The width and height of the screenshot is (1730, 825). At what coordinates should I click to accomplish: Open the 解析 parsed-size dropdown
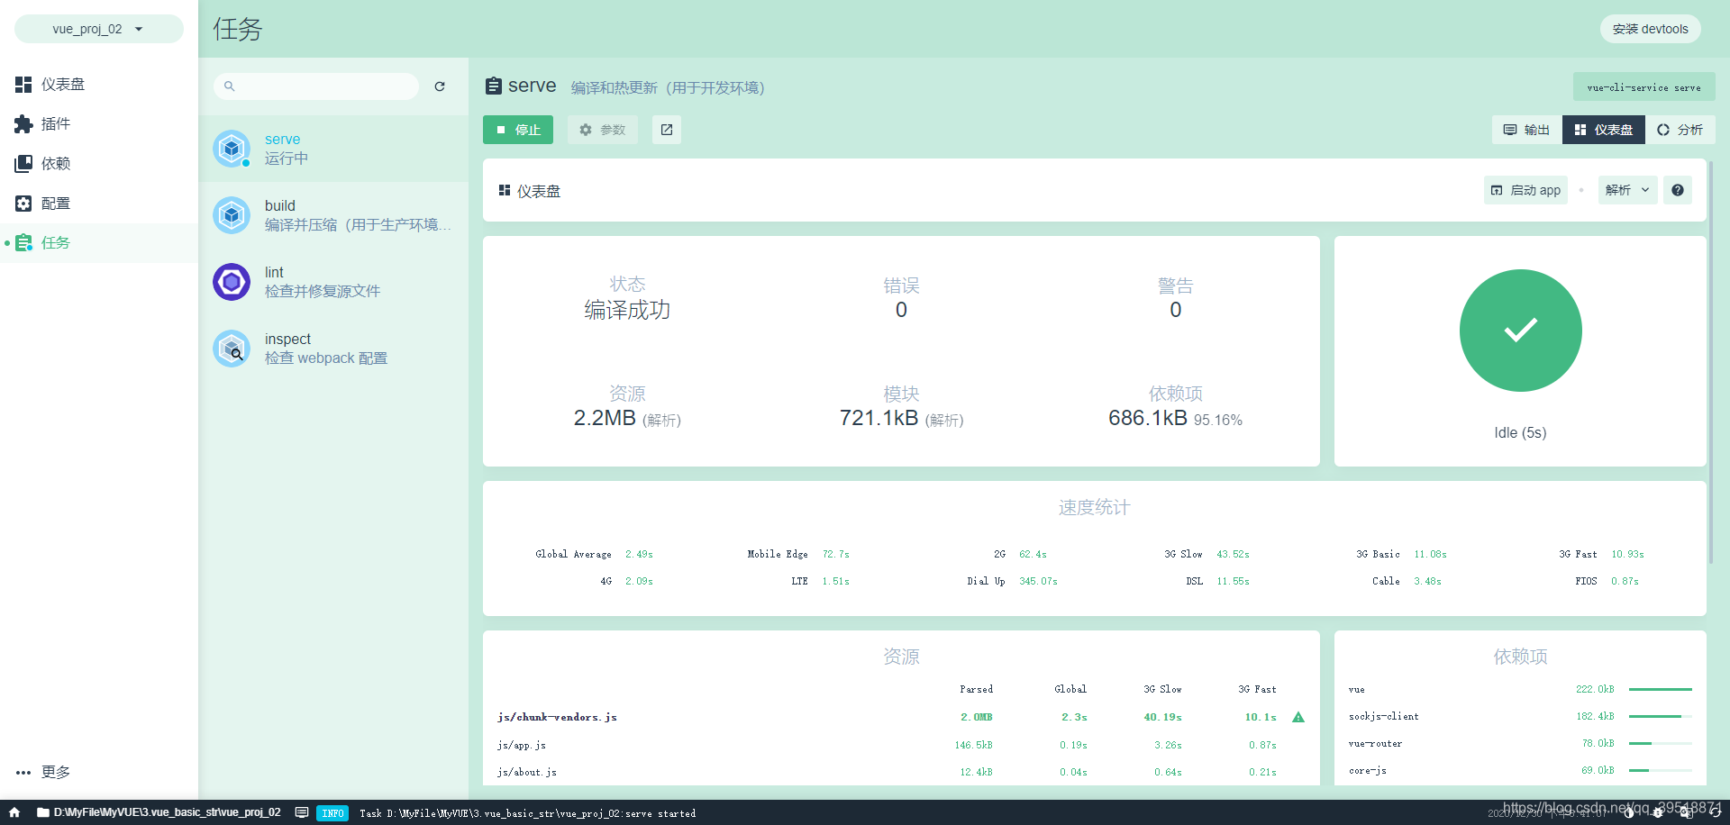pyautogui.click(x=1626, y=190)
